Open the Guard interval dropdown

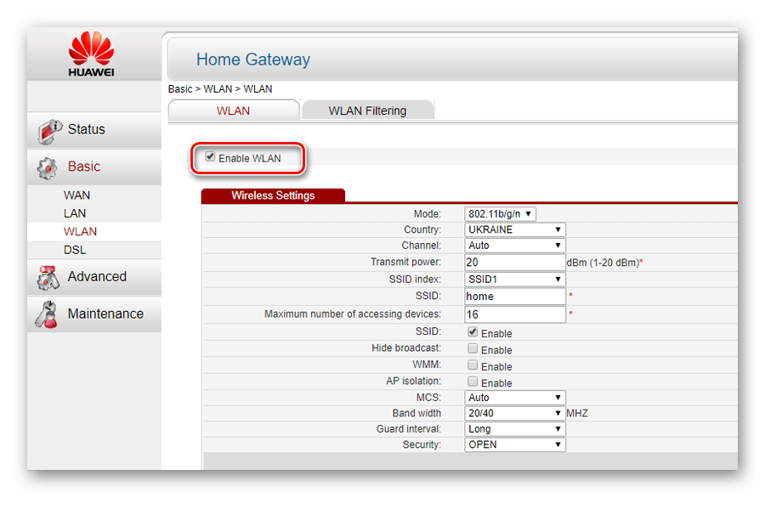coord(515,428)
